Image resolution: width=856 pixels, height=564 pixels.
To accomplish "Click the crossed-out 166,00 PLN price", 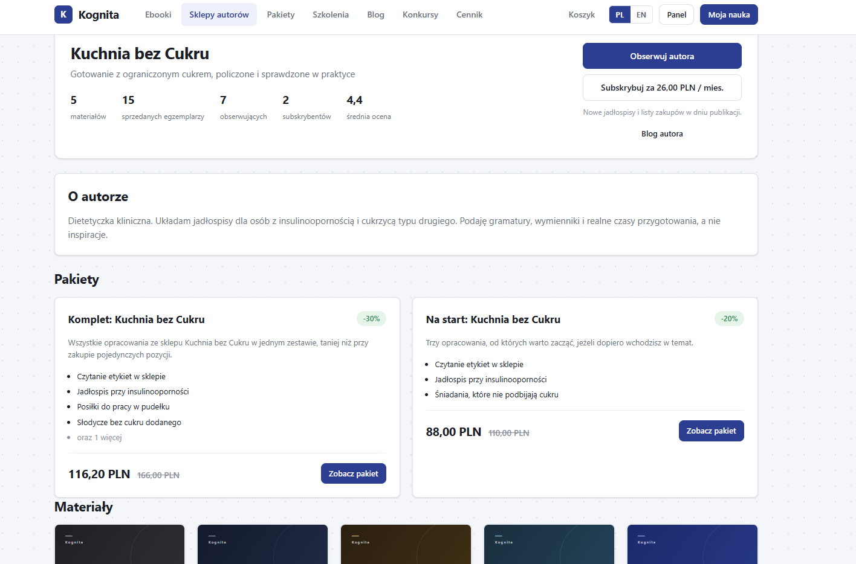I will coord(158,475).
